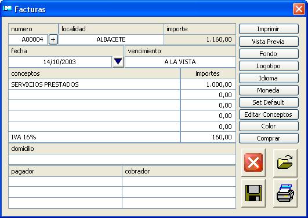Image resolution: width=308 pixels, height=218 pixels.
Task: Open the fecha date dropdown arrow
Action: pos(118,62)
